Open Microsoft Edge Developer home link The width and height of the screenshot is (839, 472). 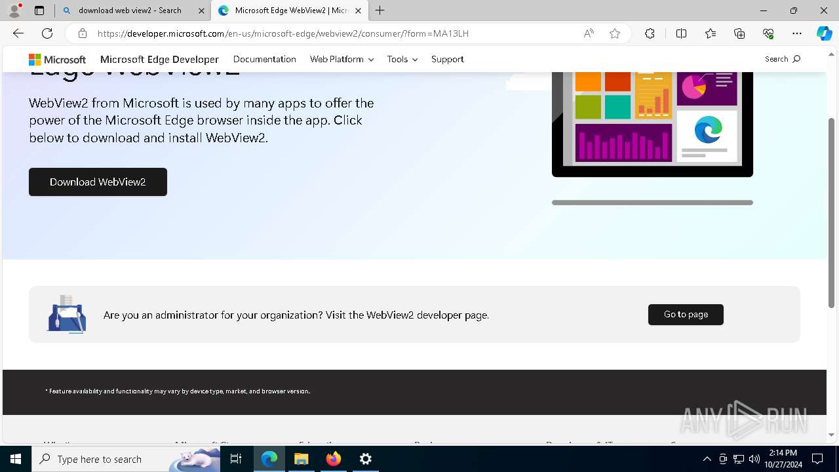pyautogui.click(x=159, y=59)
